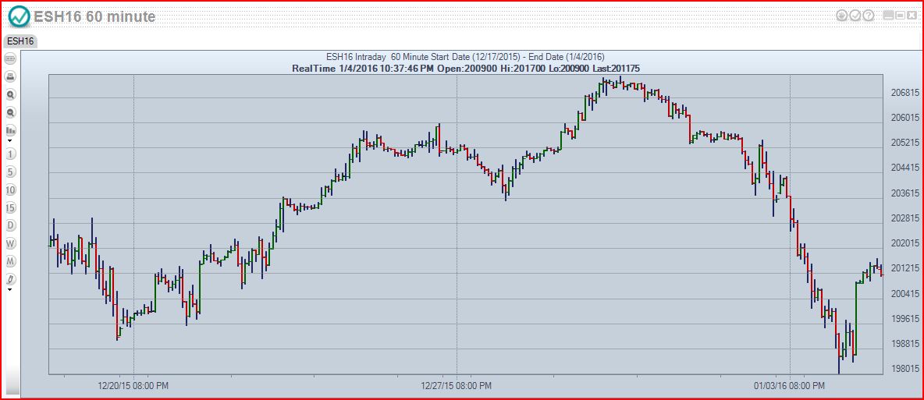Zoom in on the chart

11,94
